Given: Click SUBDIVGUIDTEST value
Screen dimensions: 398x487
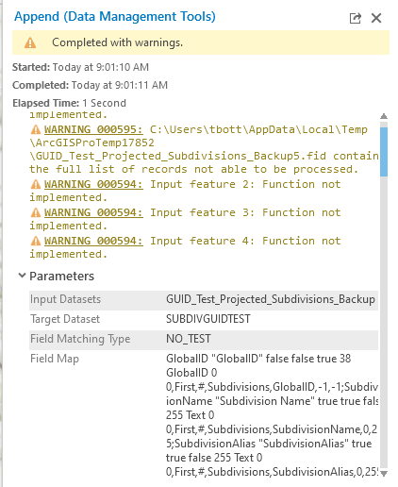Looking at the screenshot, I should point(208,319).
